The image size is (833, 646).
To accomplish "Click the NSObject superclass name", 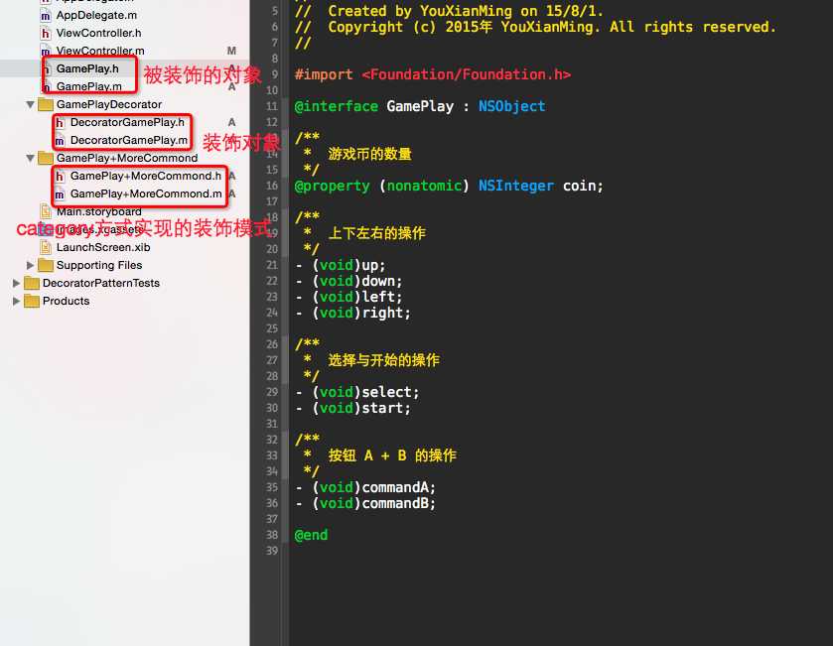I will (x=511, y=106).
